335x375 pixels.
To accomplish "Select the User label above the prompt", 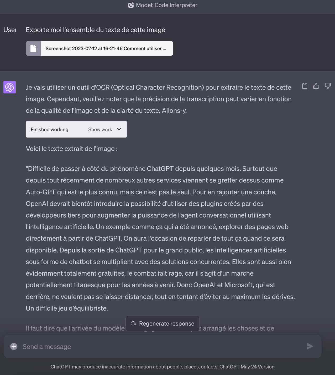I will click(10, 30).
